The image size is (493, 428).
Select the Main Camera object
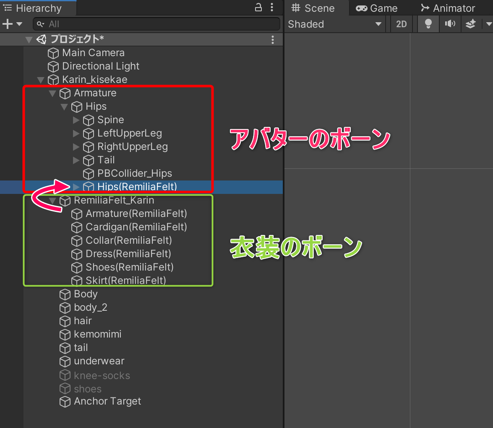point(94,53)
